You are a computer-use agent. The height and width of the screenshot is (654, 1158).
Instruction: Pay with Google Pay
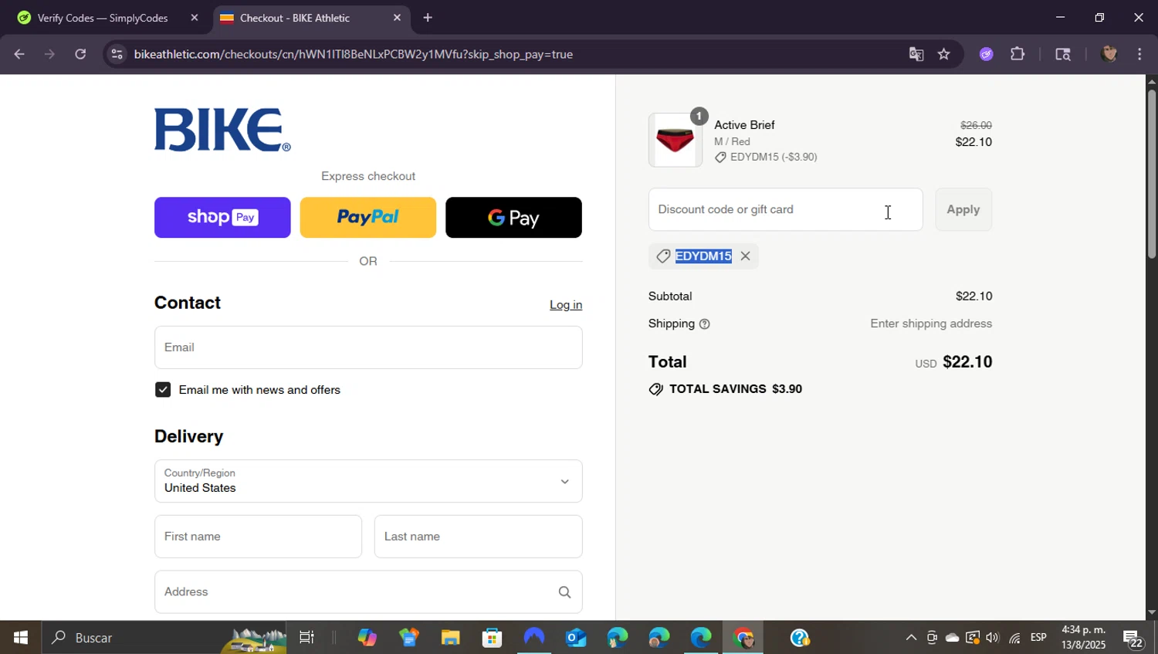513,218
